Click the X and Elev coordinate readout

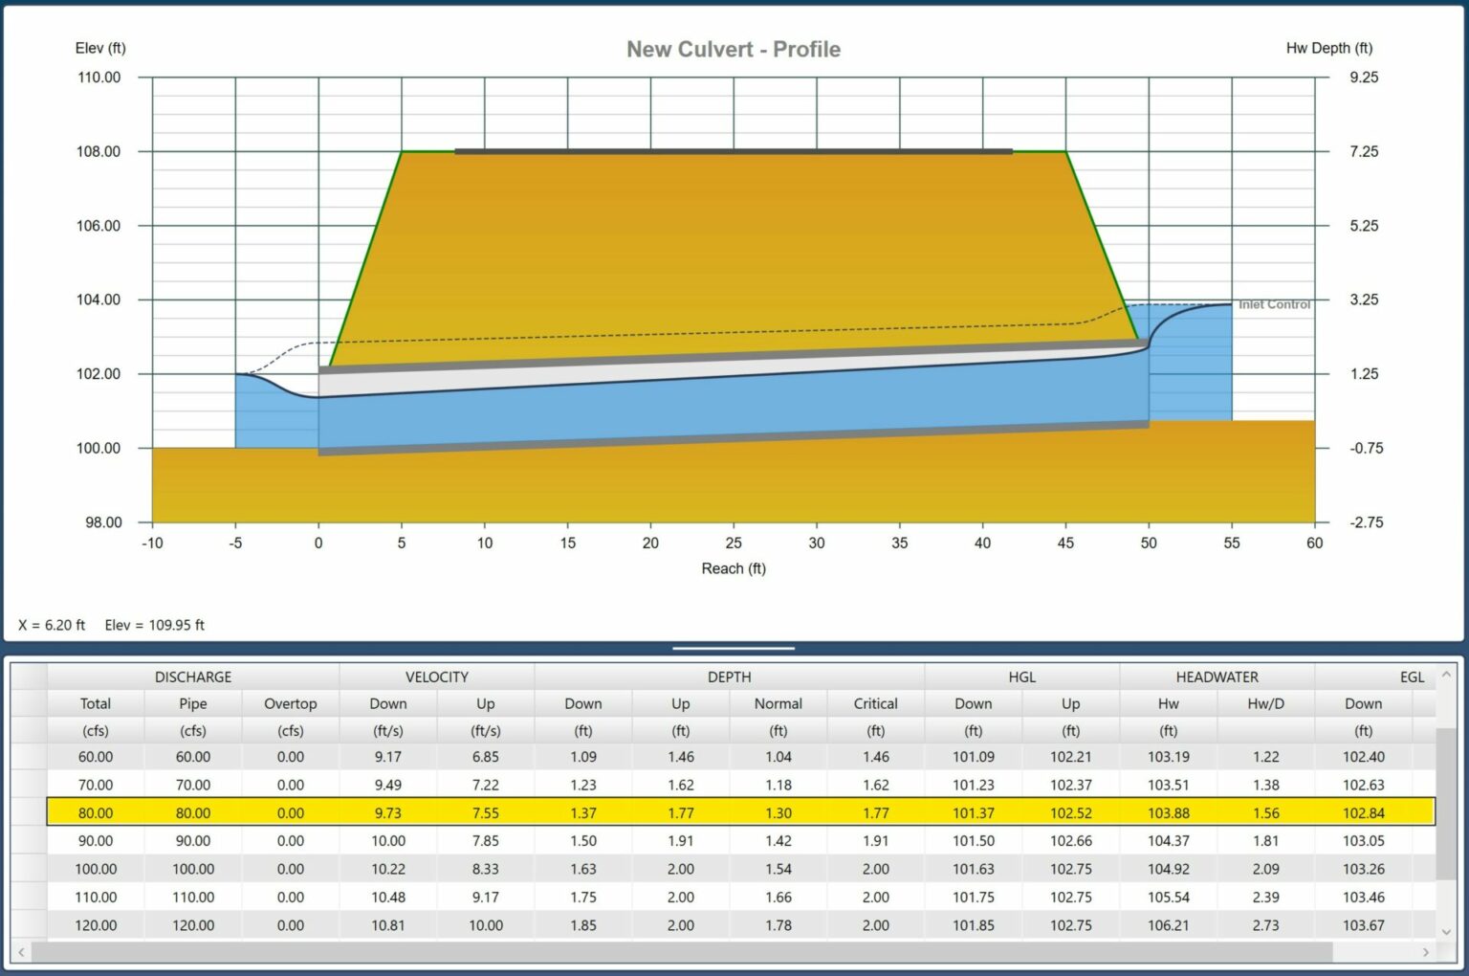click(x=112, y=624)
